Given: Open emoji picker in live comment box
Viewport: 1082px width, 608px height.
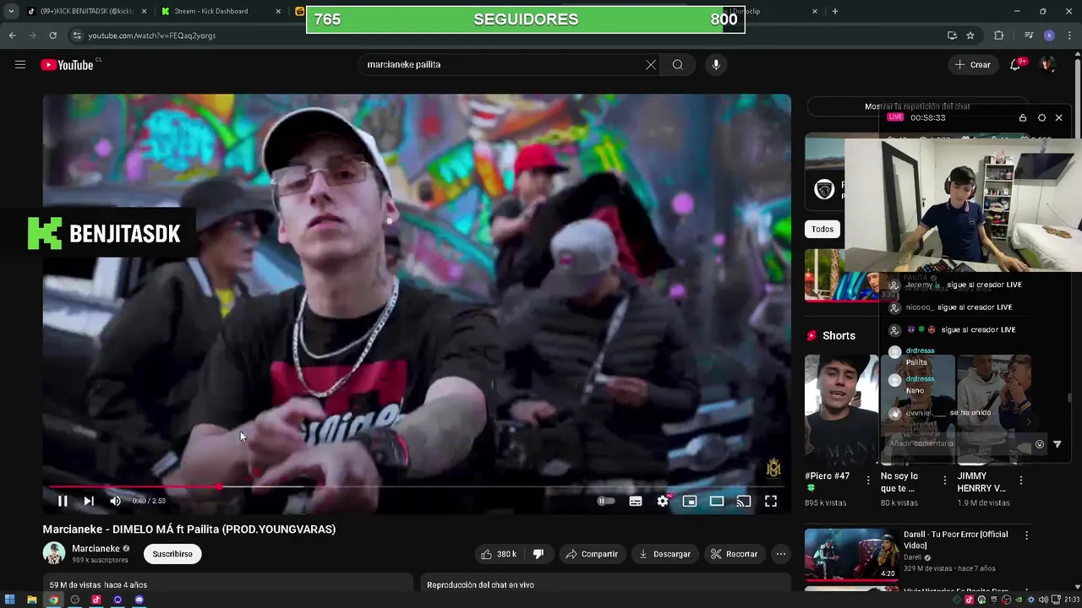Looking at the screenshot, I should (1040, 444).
